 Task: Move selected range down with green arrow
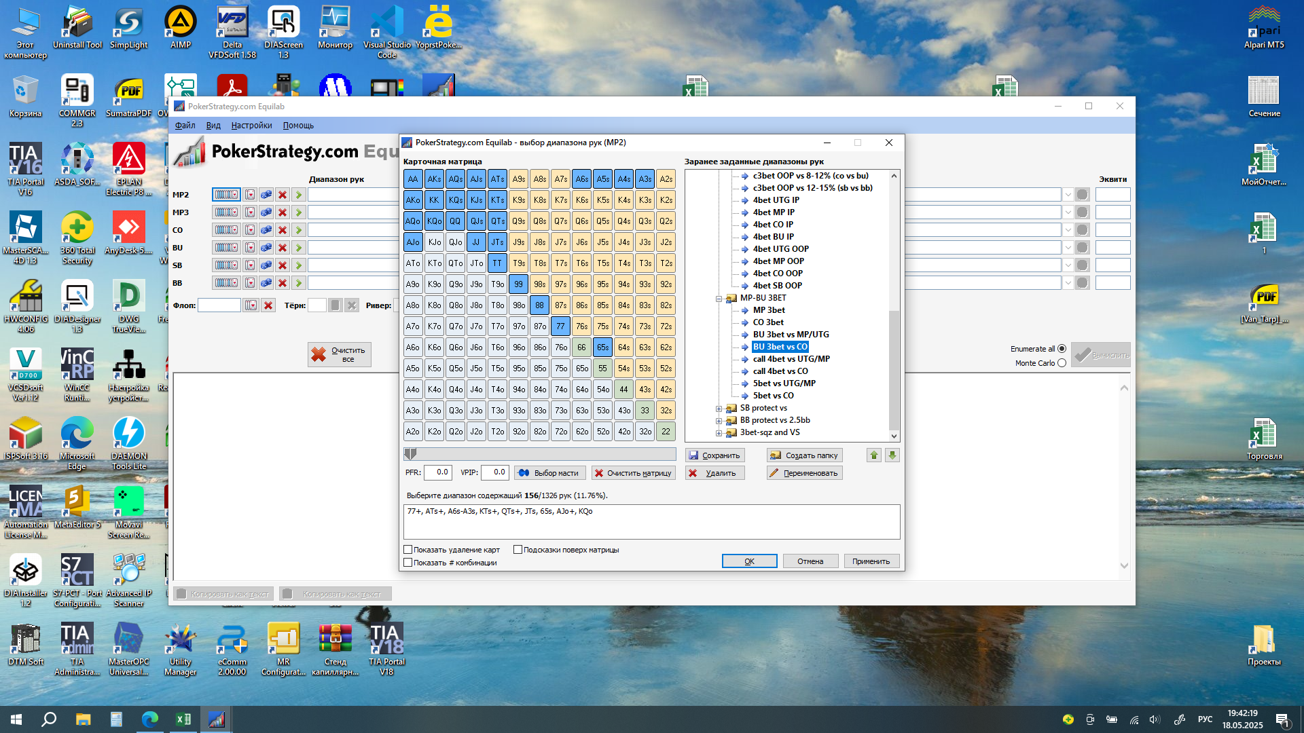tap(892, 455)
